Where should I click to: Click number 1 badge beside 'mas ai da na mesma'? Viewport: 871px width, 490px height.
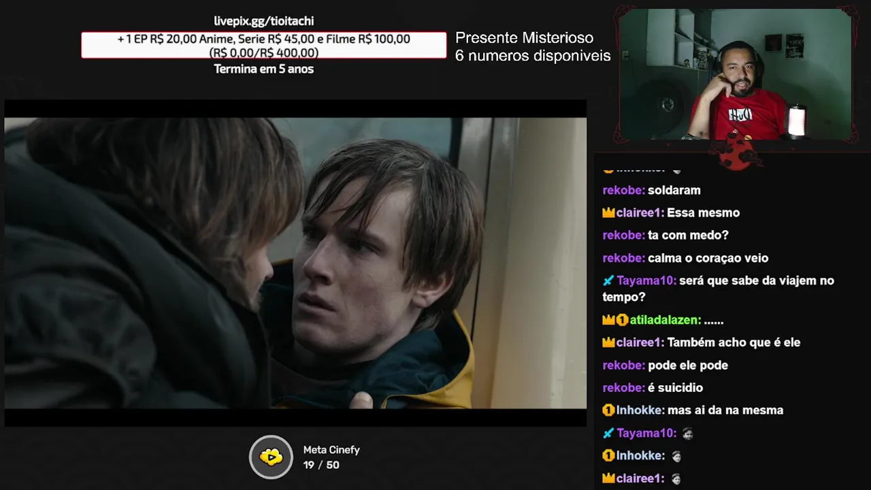click(x=608, y=410)
